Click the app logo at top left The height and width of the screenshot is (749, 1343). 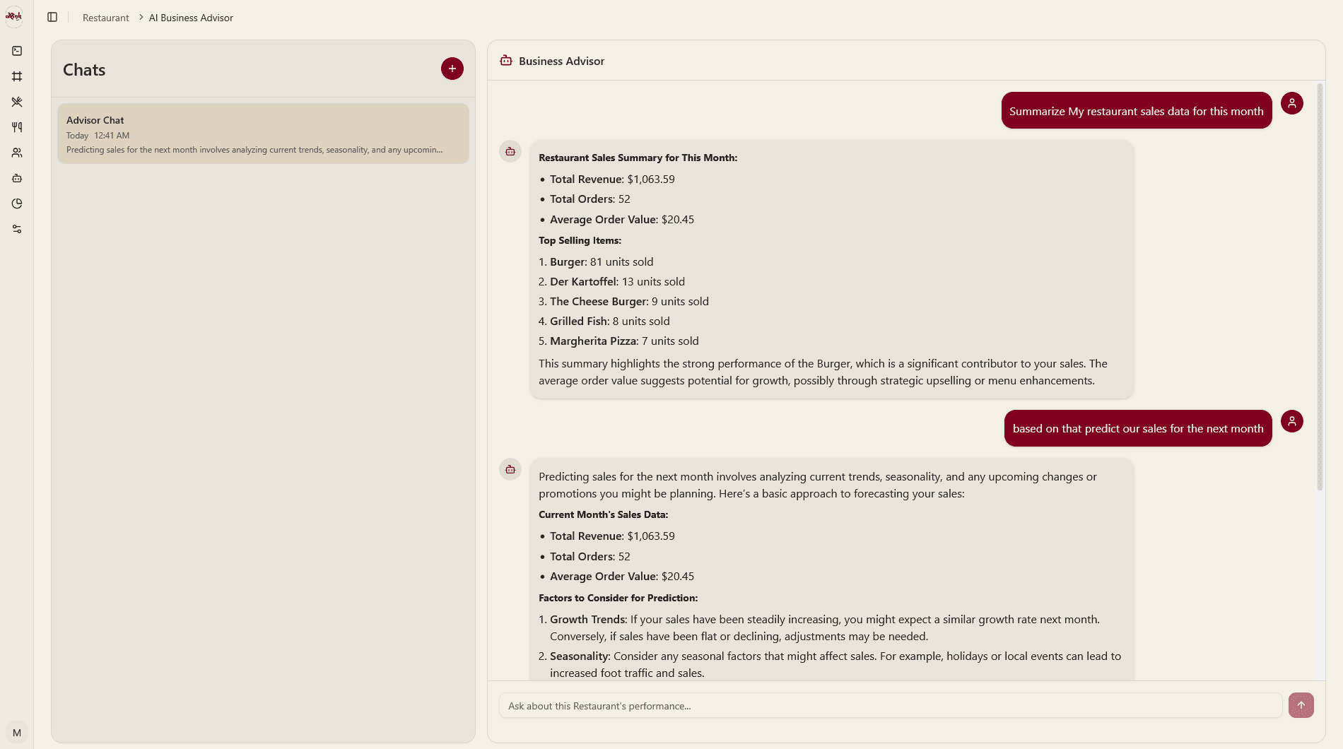[13, 16]
